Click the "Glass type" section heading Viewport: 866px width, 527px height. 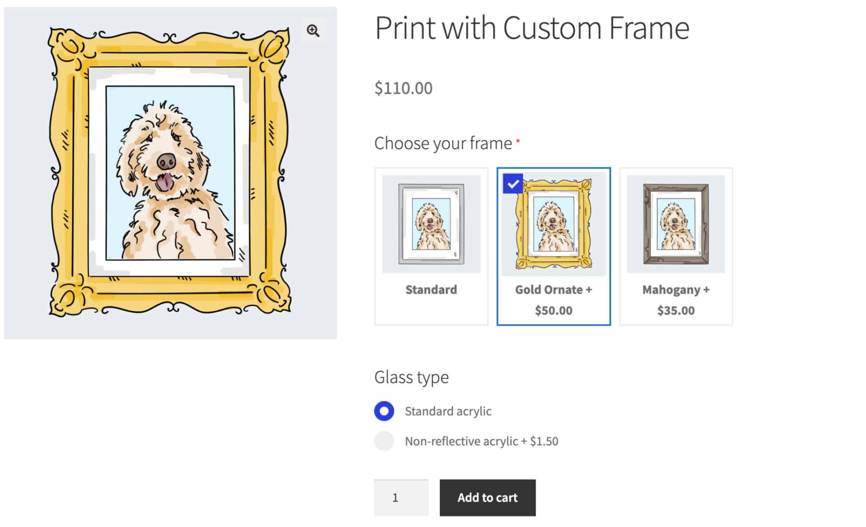coord(411,377)
